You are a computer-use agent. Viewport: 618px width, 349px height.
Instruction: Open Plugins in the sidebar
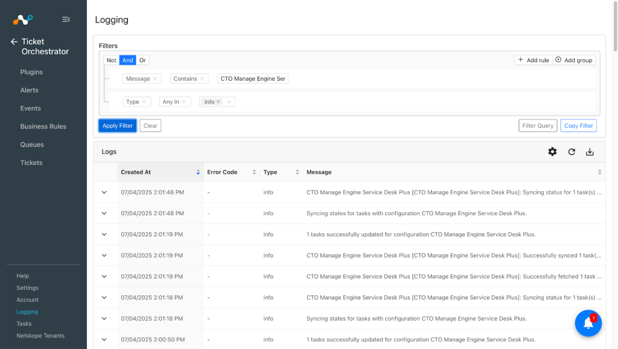[31, 72]
